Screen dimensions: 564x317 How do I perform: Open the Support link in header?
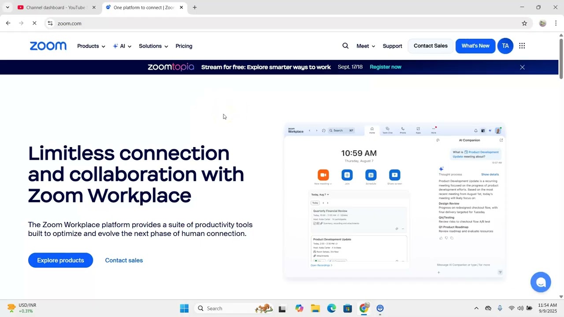tap(392, 46)
